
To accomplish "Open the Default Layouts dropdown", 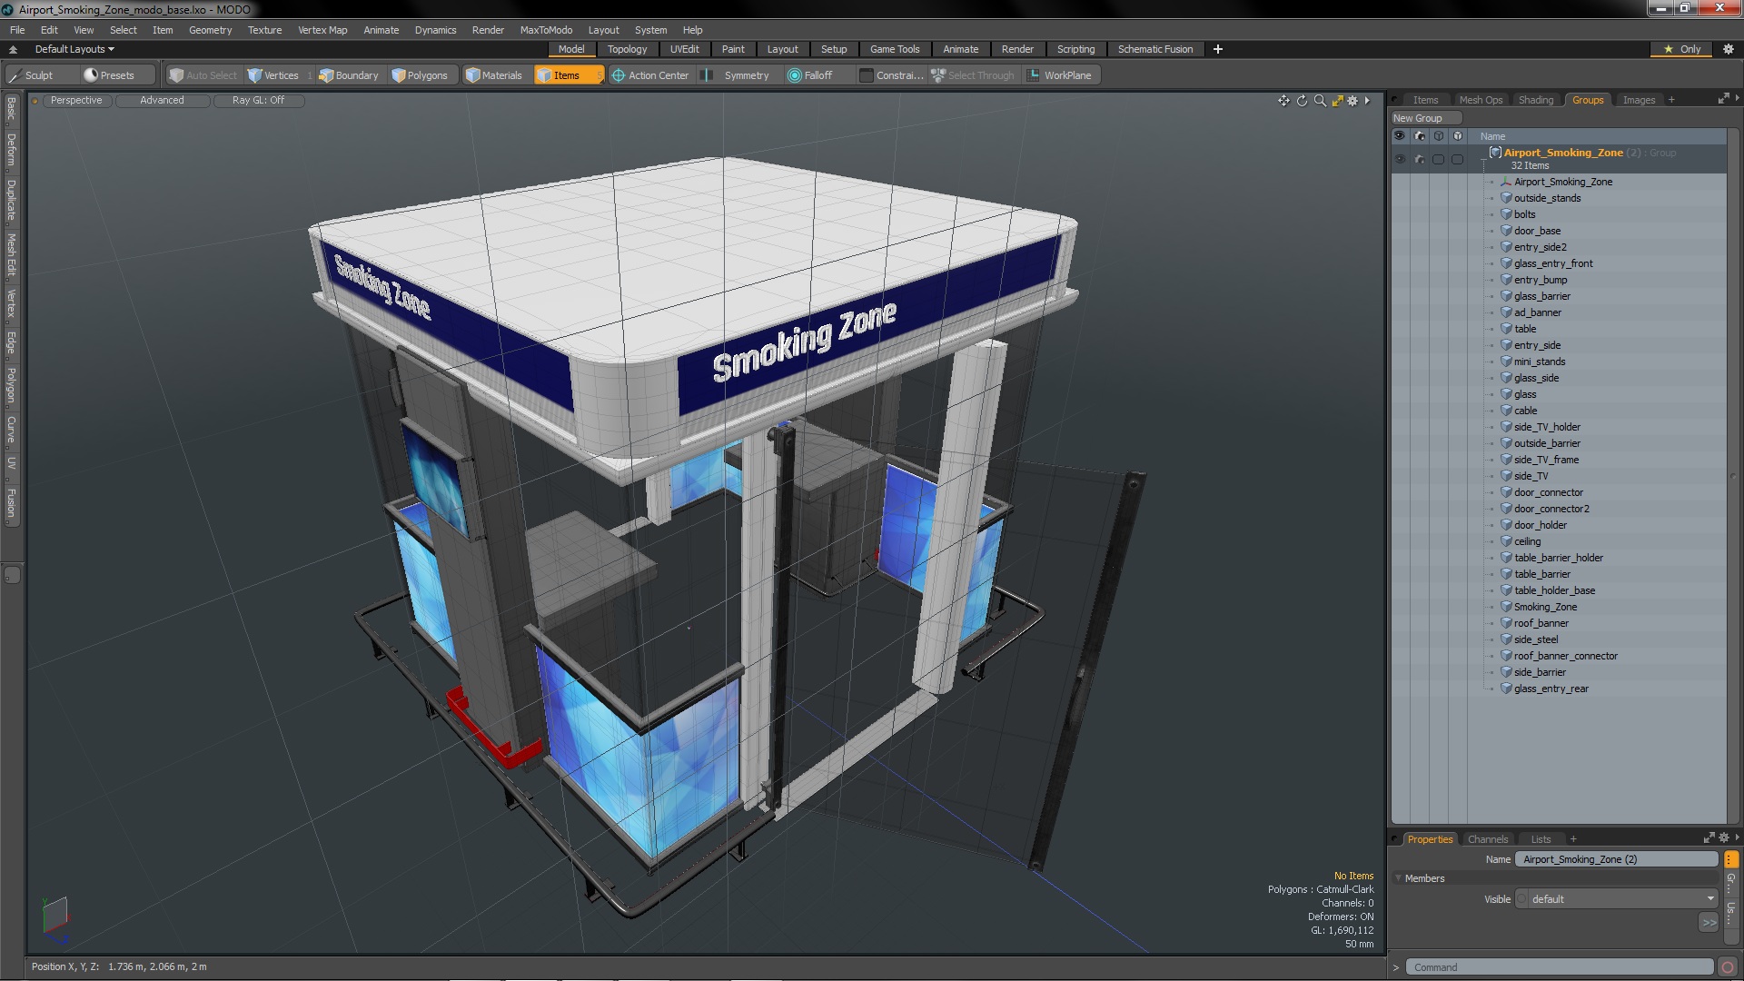I will click(74, 49).
